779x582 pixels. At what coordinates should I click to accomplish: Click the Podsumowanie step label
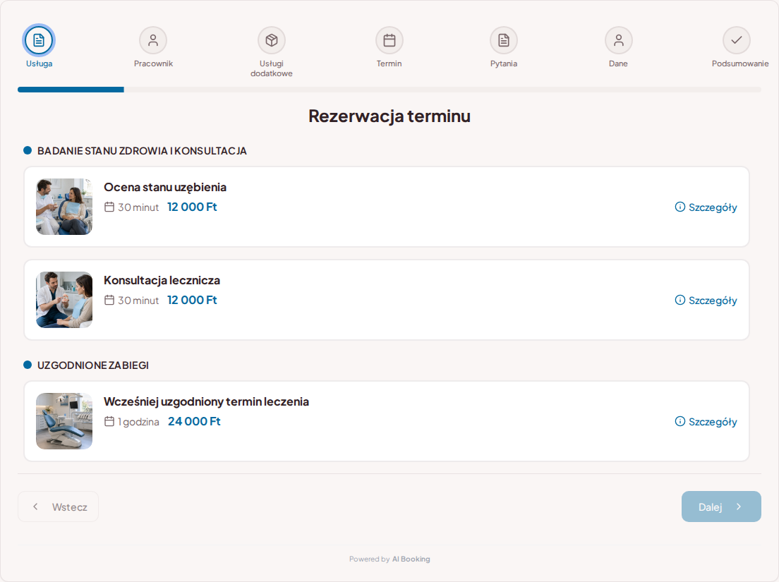740,63
